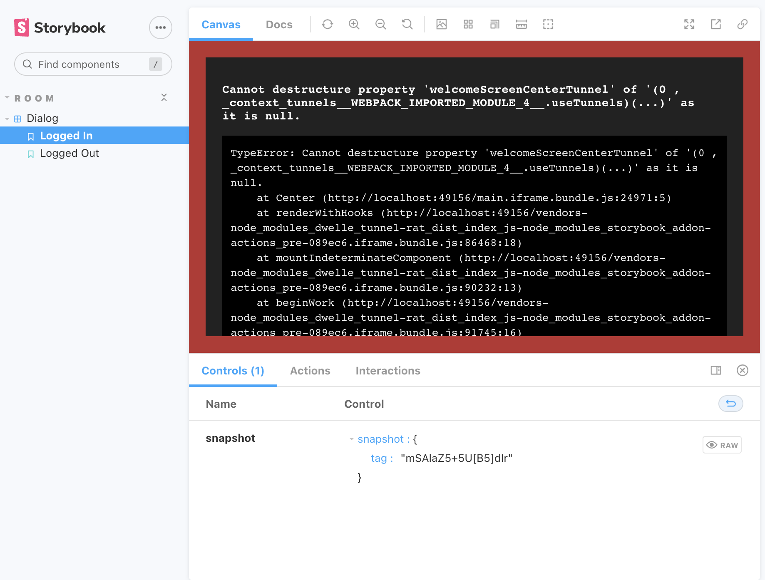Reset controls with the undo button
765x580 pixels.
pos(730,404)
